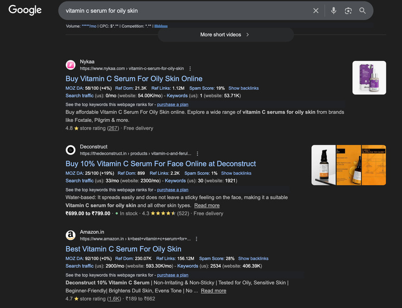The image size is (402, 308).
Task: Click Show backlinks for Nykaa result
Action: [x=243, y=88]
